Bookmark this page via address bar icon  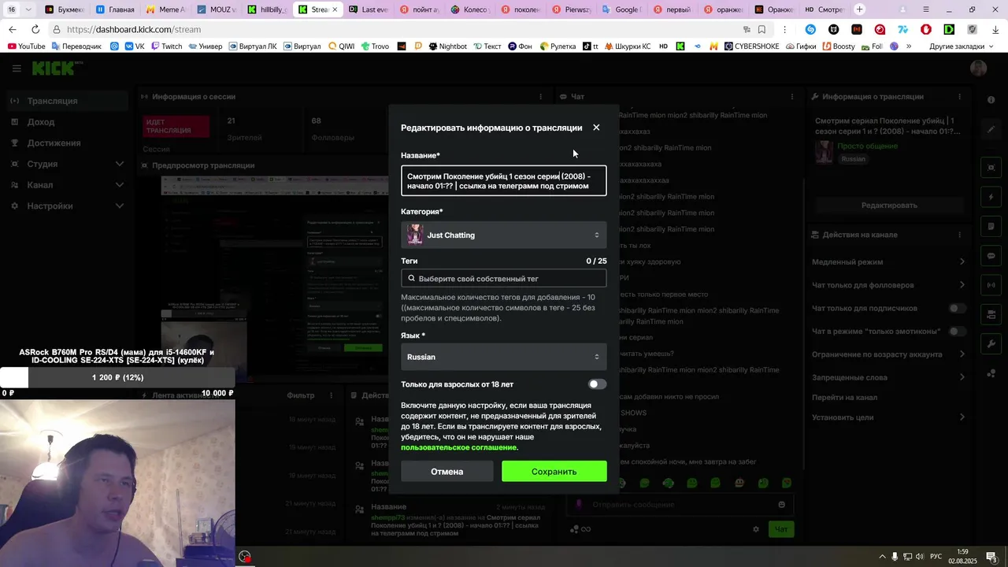point(762,29)
